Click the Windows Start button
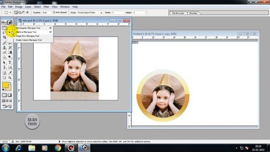The width and height of the screenshot is (270, 152). click(5, 148)
